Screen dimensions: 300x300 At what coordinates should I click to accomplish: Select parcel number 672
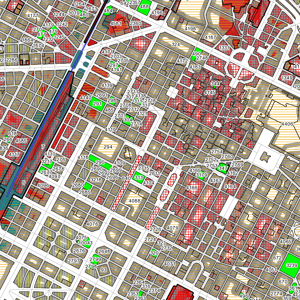click(277, 258)
